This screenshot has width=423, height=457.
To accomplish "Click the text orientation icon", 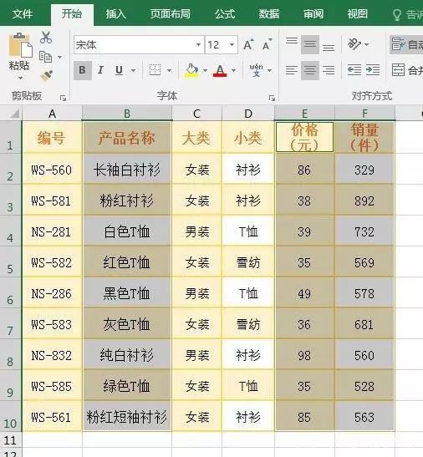I will pyautogui.click(x=354, y=44).
